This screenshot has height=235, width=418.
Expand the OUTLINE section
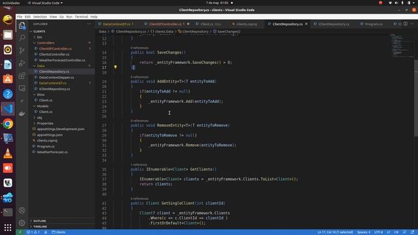pos(39,221)
